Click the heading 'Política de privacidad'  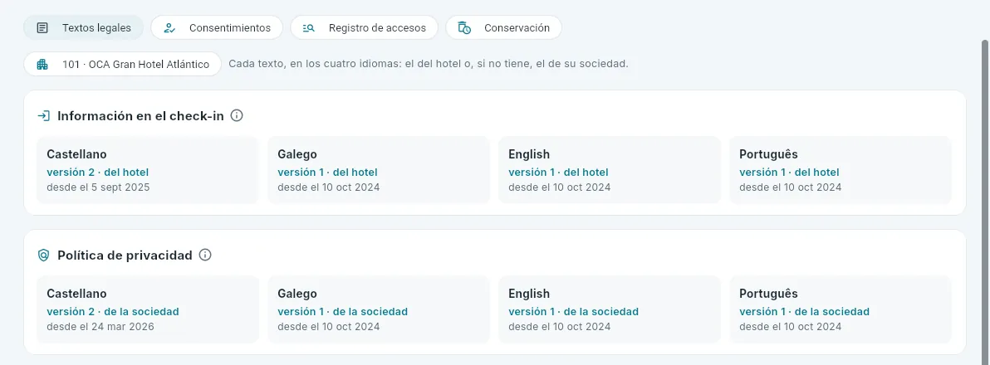tap(125, 255)
